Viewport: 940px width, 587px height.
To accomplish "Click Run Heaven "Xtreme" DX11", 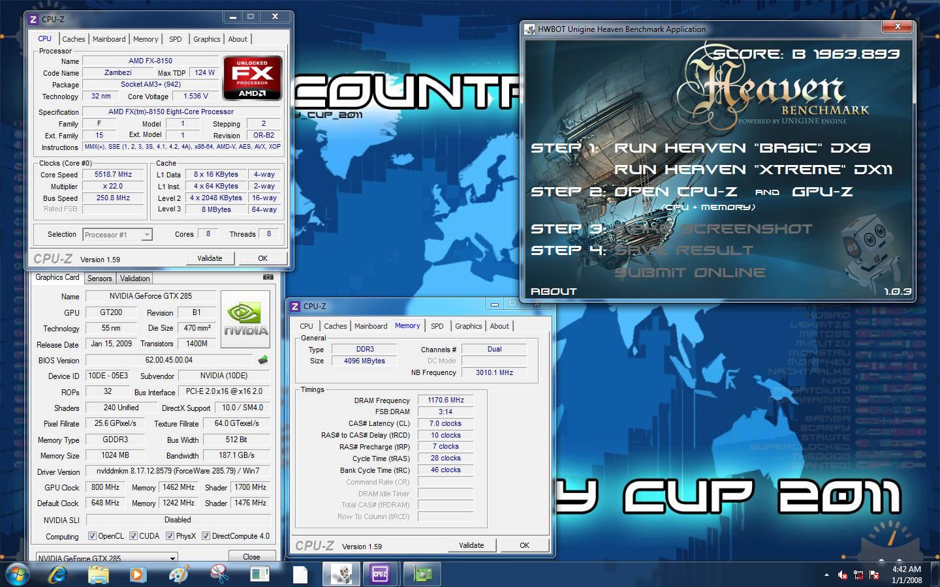I will tap(753, 170).
